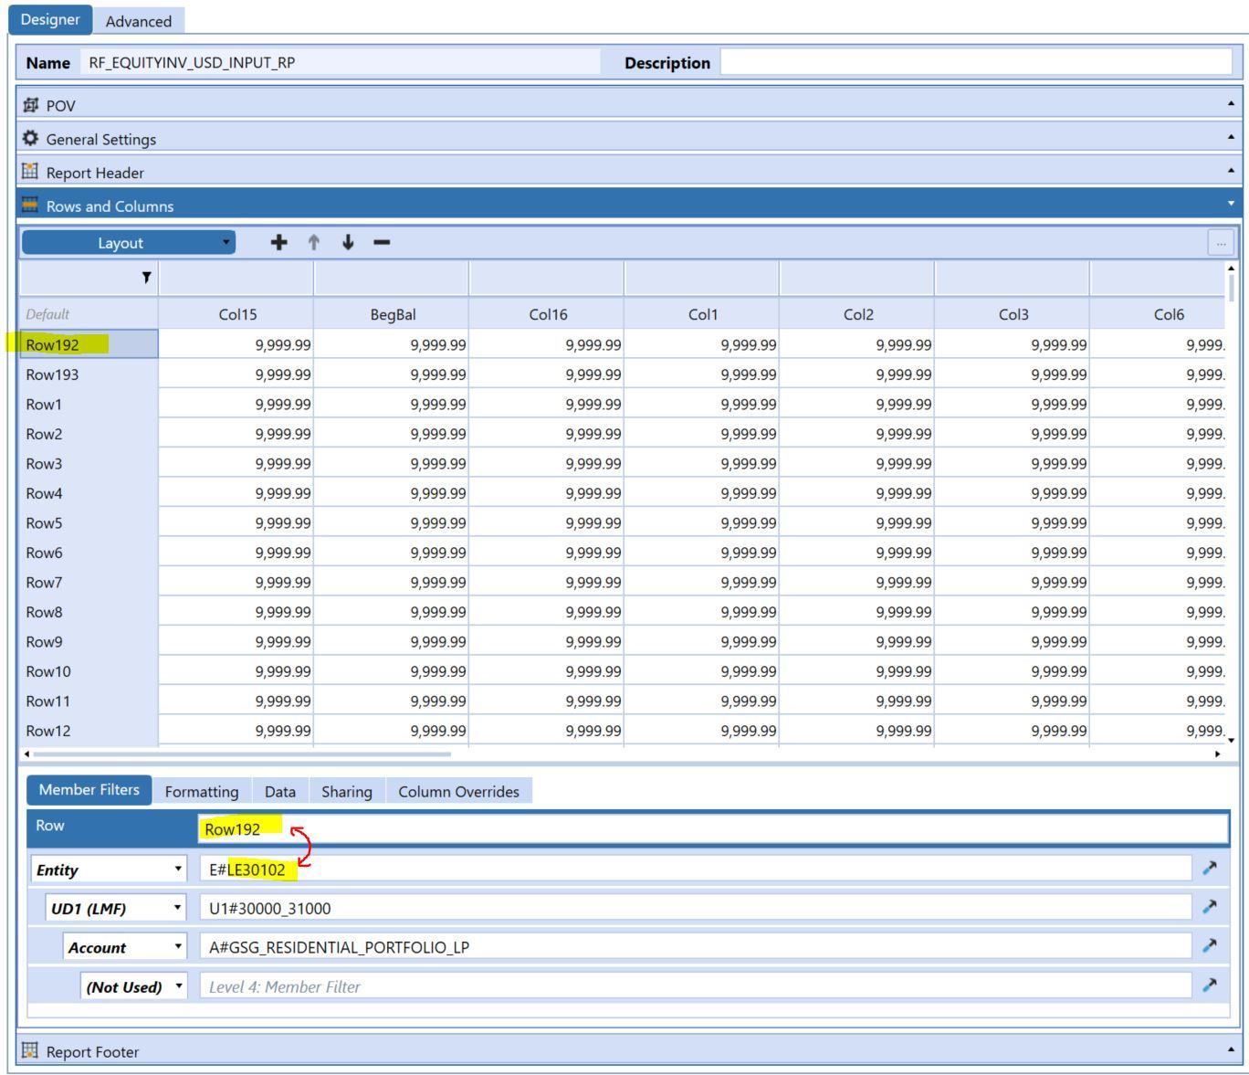Open member filter builder for Account row
The height and width of the screenshot is (1075, 1249).
[x=1210, y=946]
